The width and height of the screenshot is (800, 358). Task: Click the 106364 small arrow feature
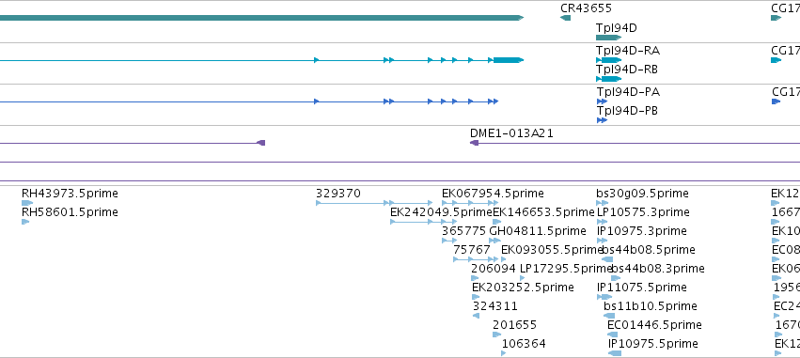click(x=504, y=353)
